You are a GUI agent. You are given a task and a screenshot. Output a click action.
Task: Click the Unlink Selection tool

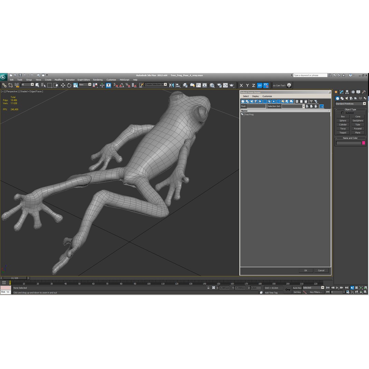pyautogui.click(x=10, y=85)
